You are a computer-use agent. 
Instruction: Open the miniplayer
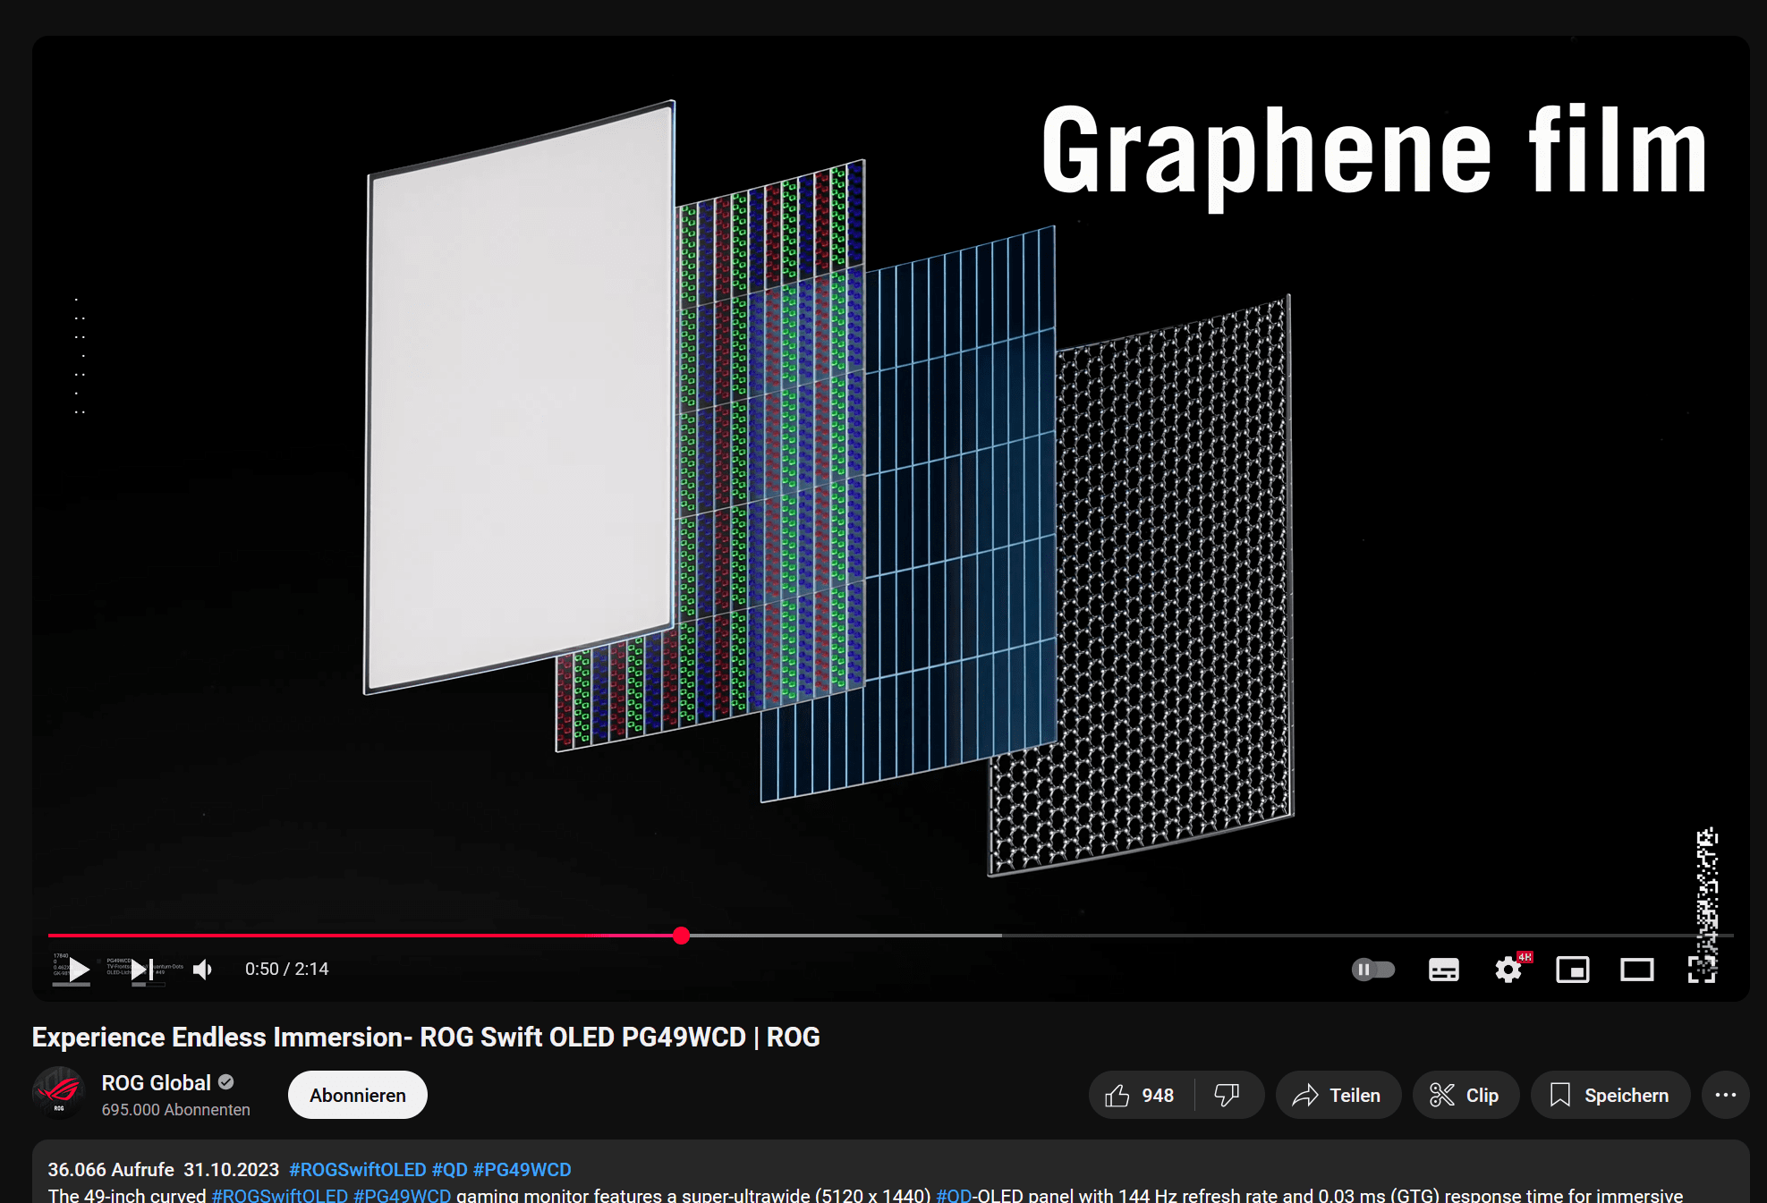coord(1573,970)
